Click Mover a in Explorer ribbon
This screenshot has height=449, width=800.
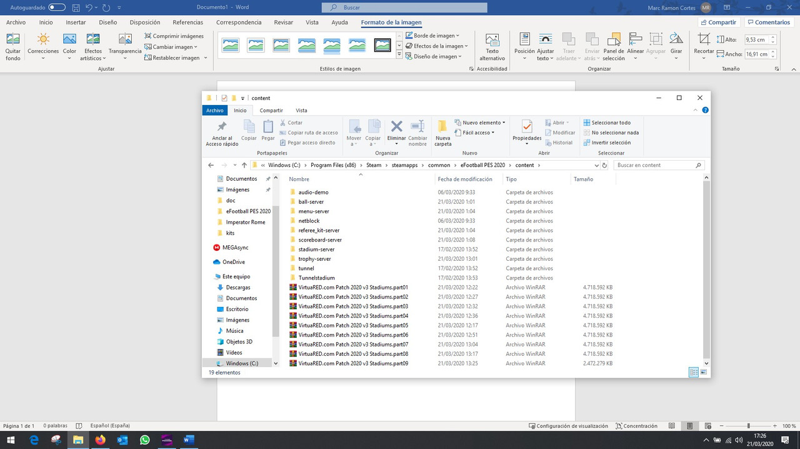(354, 133)
